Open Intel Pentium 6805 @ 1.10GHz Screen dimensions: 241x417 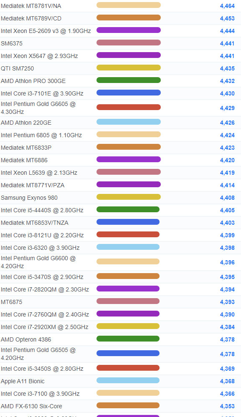tap(41, 135)
